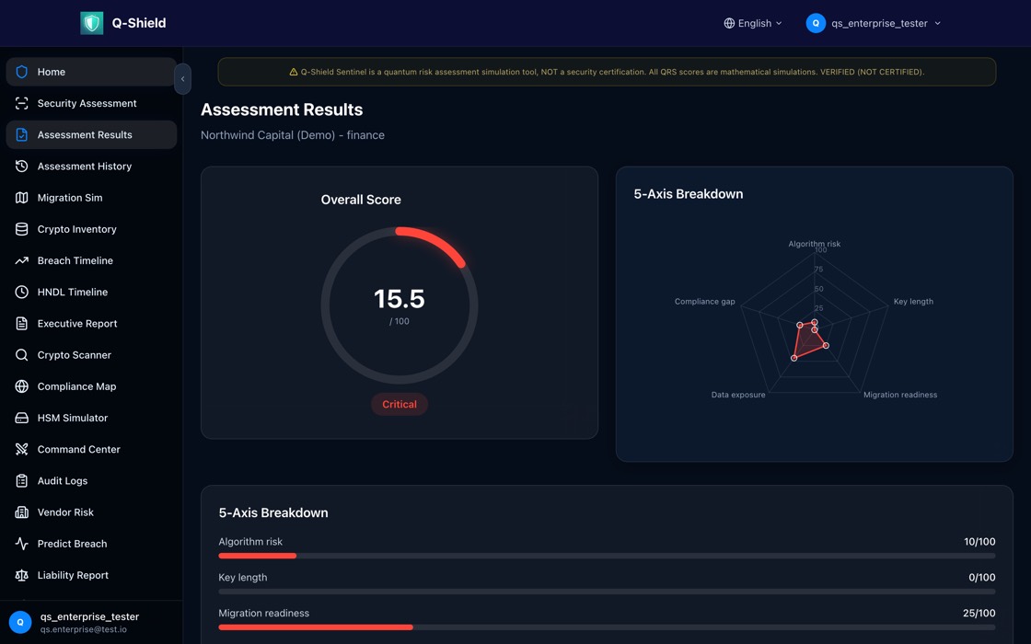Click the Liability Report scales icon
This screenshot has height=644, width=1031.
tap(22, 575)
